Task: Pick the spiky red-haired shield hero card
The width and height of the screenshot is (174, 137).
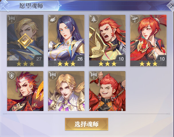Action: click(25, 91)
